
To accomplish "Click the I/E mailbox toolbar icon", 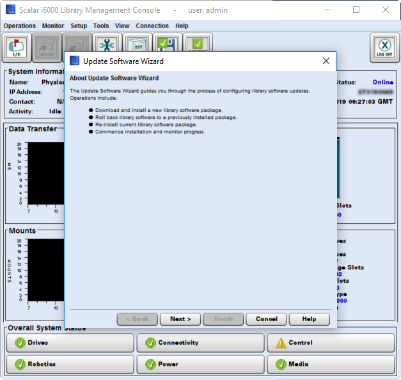I will click(17, 47).
